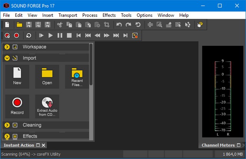Click the help pointer icon in toolbar
The image size is (246, 159).
(x=200, y=25)
